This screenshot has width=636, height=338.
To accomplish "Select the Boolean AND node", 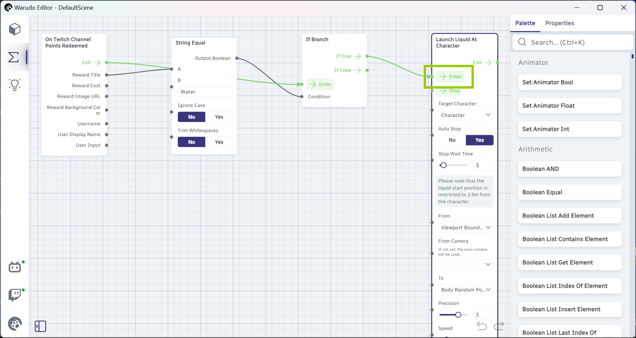I will pyautogui.click(x=570, y=169).
